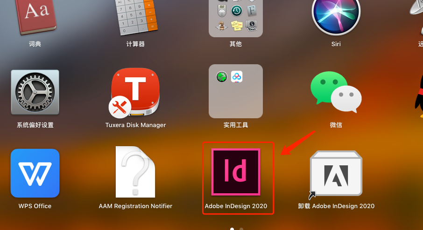This screenshot has width=423, height=230.
Task: Open the 实用工具 utilities folder
Action: (235, 91)
